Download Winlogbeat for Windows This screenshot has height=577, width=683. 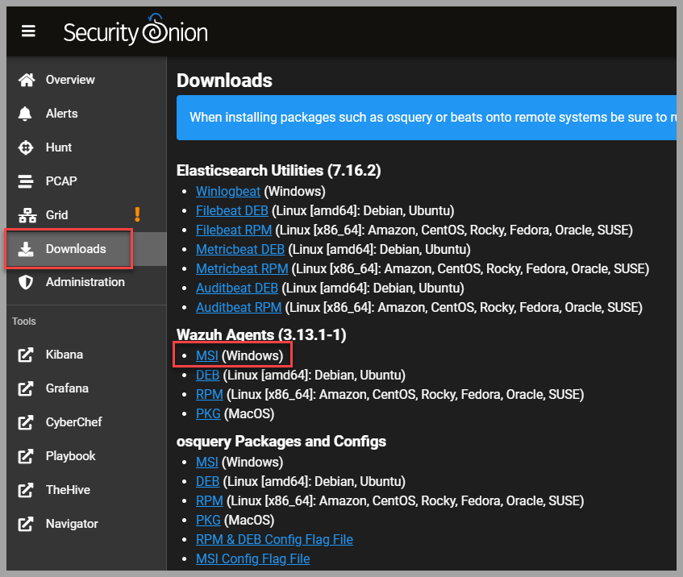228,192
